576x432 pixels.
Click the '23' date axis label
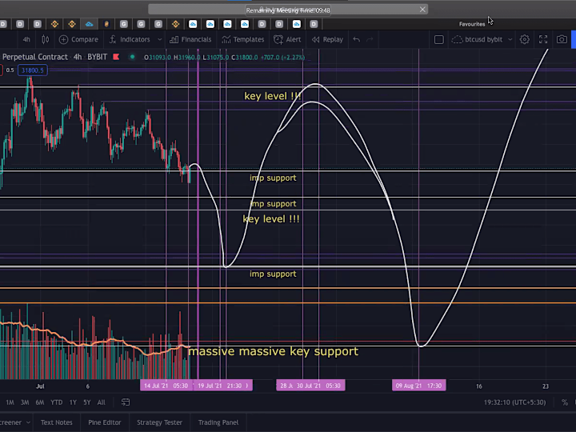click(546, 386)
